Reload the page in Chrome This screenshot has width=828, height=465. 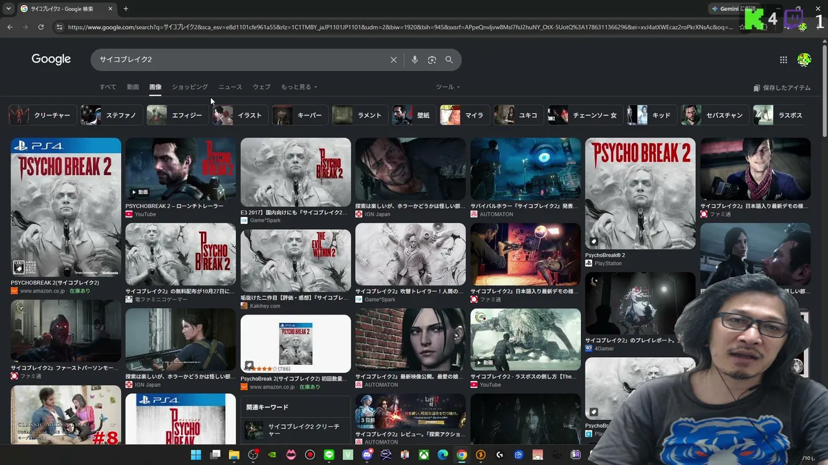tap(41, 27)
